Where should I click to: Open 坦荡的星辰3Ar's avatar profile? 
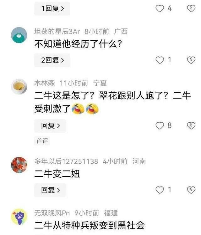click(19, 35)
